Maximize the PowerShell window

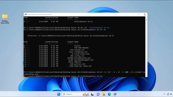pos(139,14)
